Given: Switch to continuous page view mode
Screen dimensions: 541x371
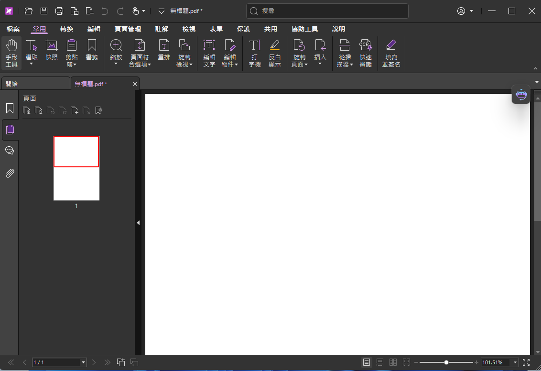Looking at the screenshot, I should point(380,362).
